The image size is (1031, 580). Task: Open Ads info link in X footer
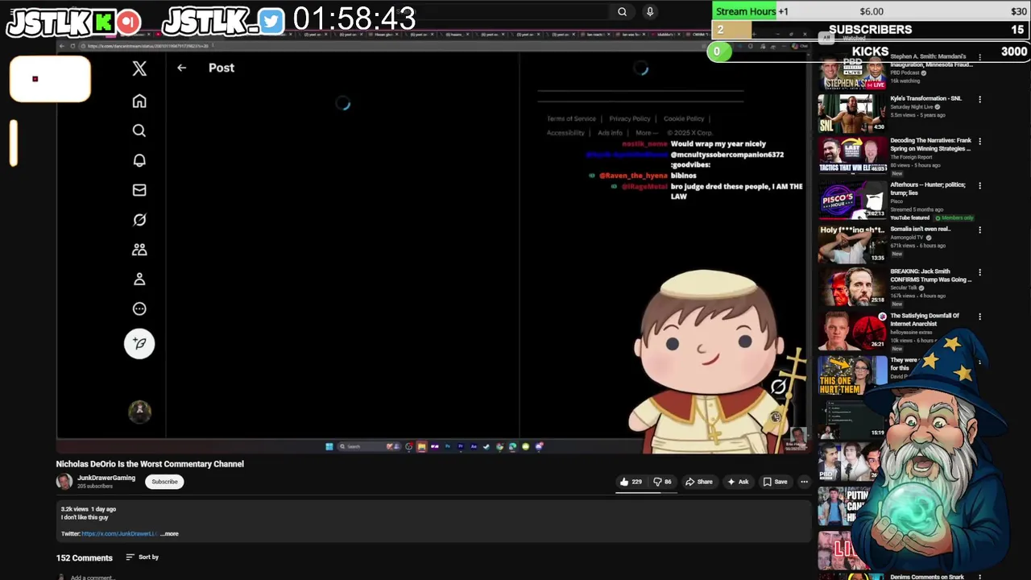click(610, 133)
